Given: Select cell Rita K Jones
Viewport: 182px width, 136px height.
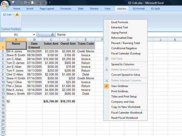Looking at the screenshot, I should click(16, 90).
